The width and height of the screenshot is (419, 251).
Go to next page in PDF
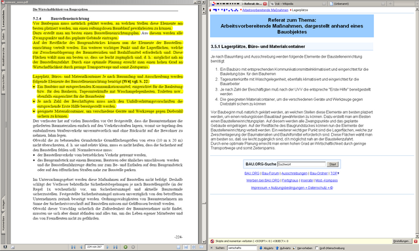108,247
